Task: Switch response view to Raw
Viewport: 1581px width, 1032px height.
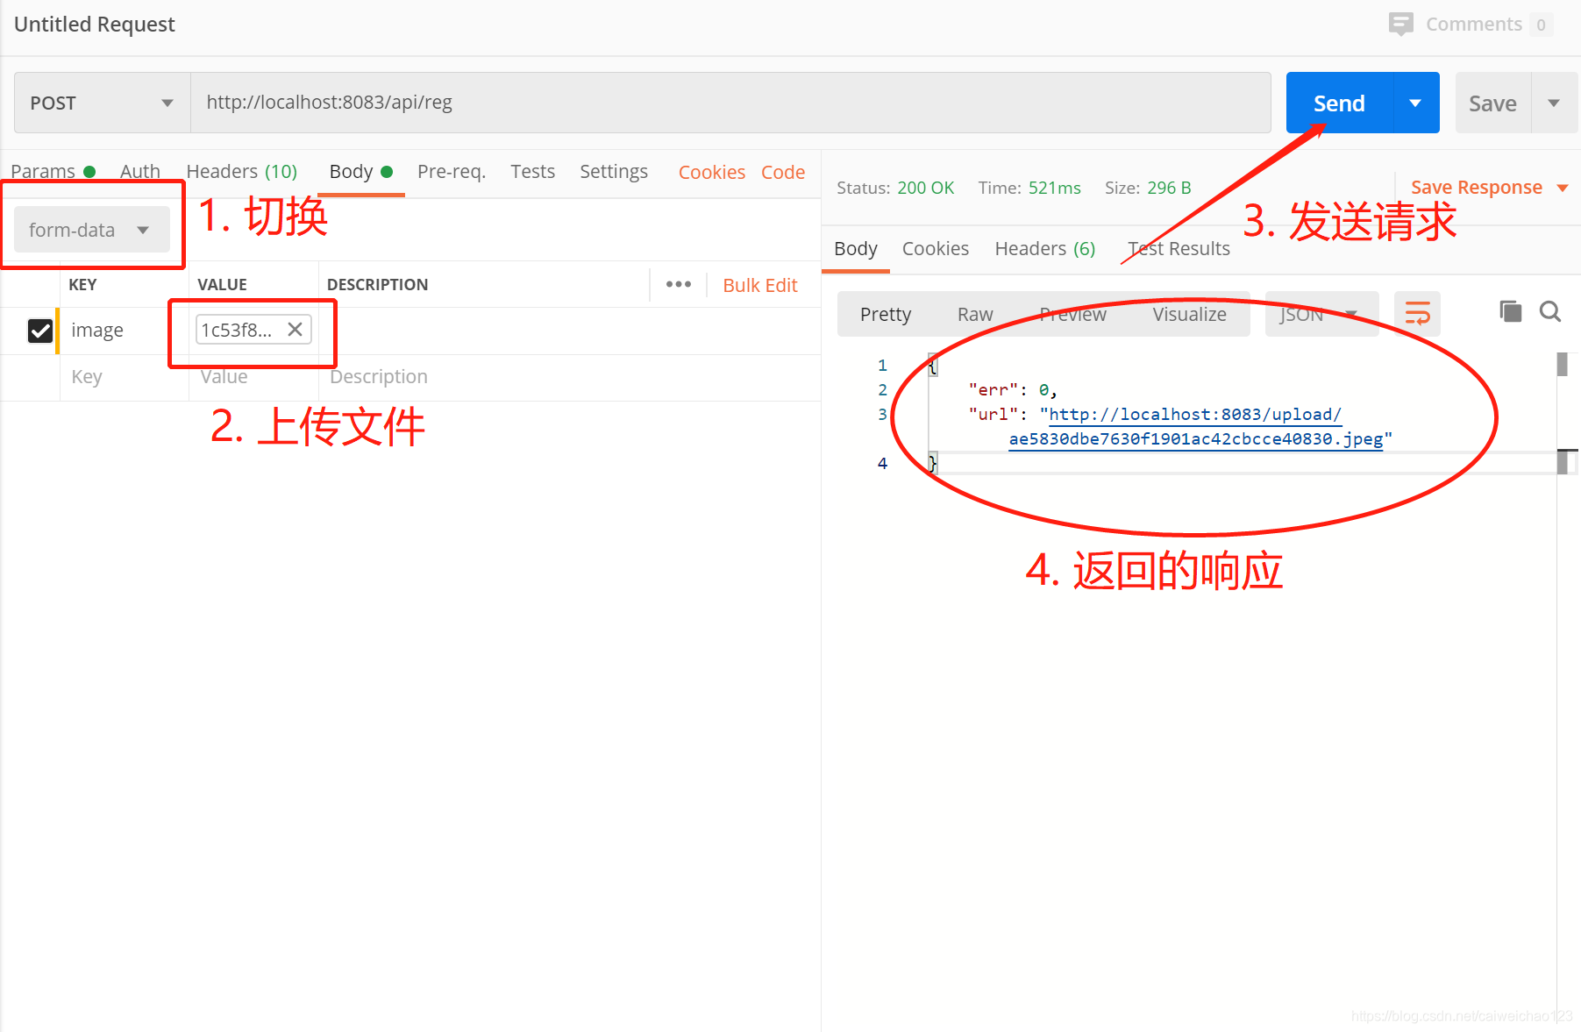Action: coord(975,314)
